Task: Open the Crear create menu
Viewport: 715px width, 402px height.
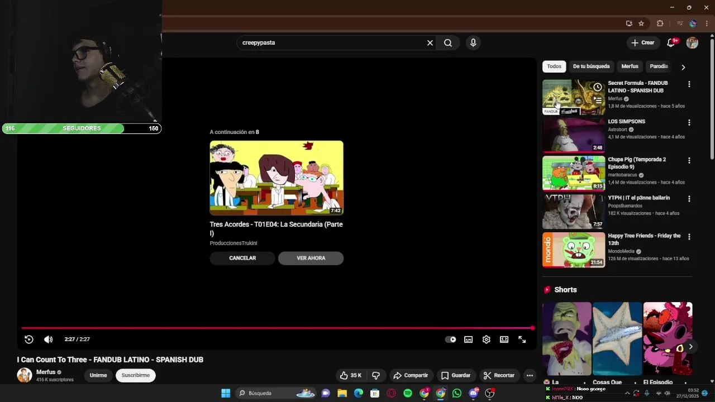Action: [642, 43]
